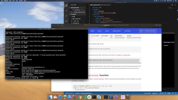Click Spaces: 2 in VS Code status bar
The height and width of the screenshot is (100, 178).
click(155, 93)
